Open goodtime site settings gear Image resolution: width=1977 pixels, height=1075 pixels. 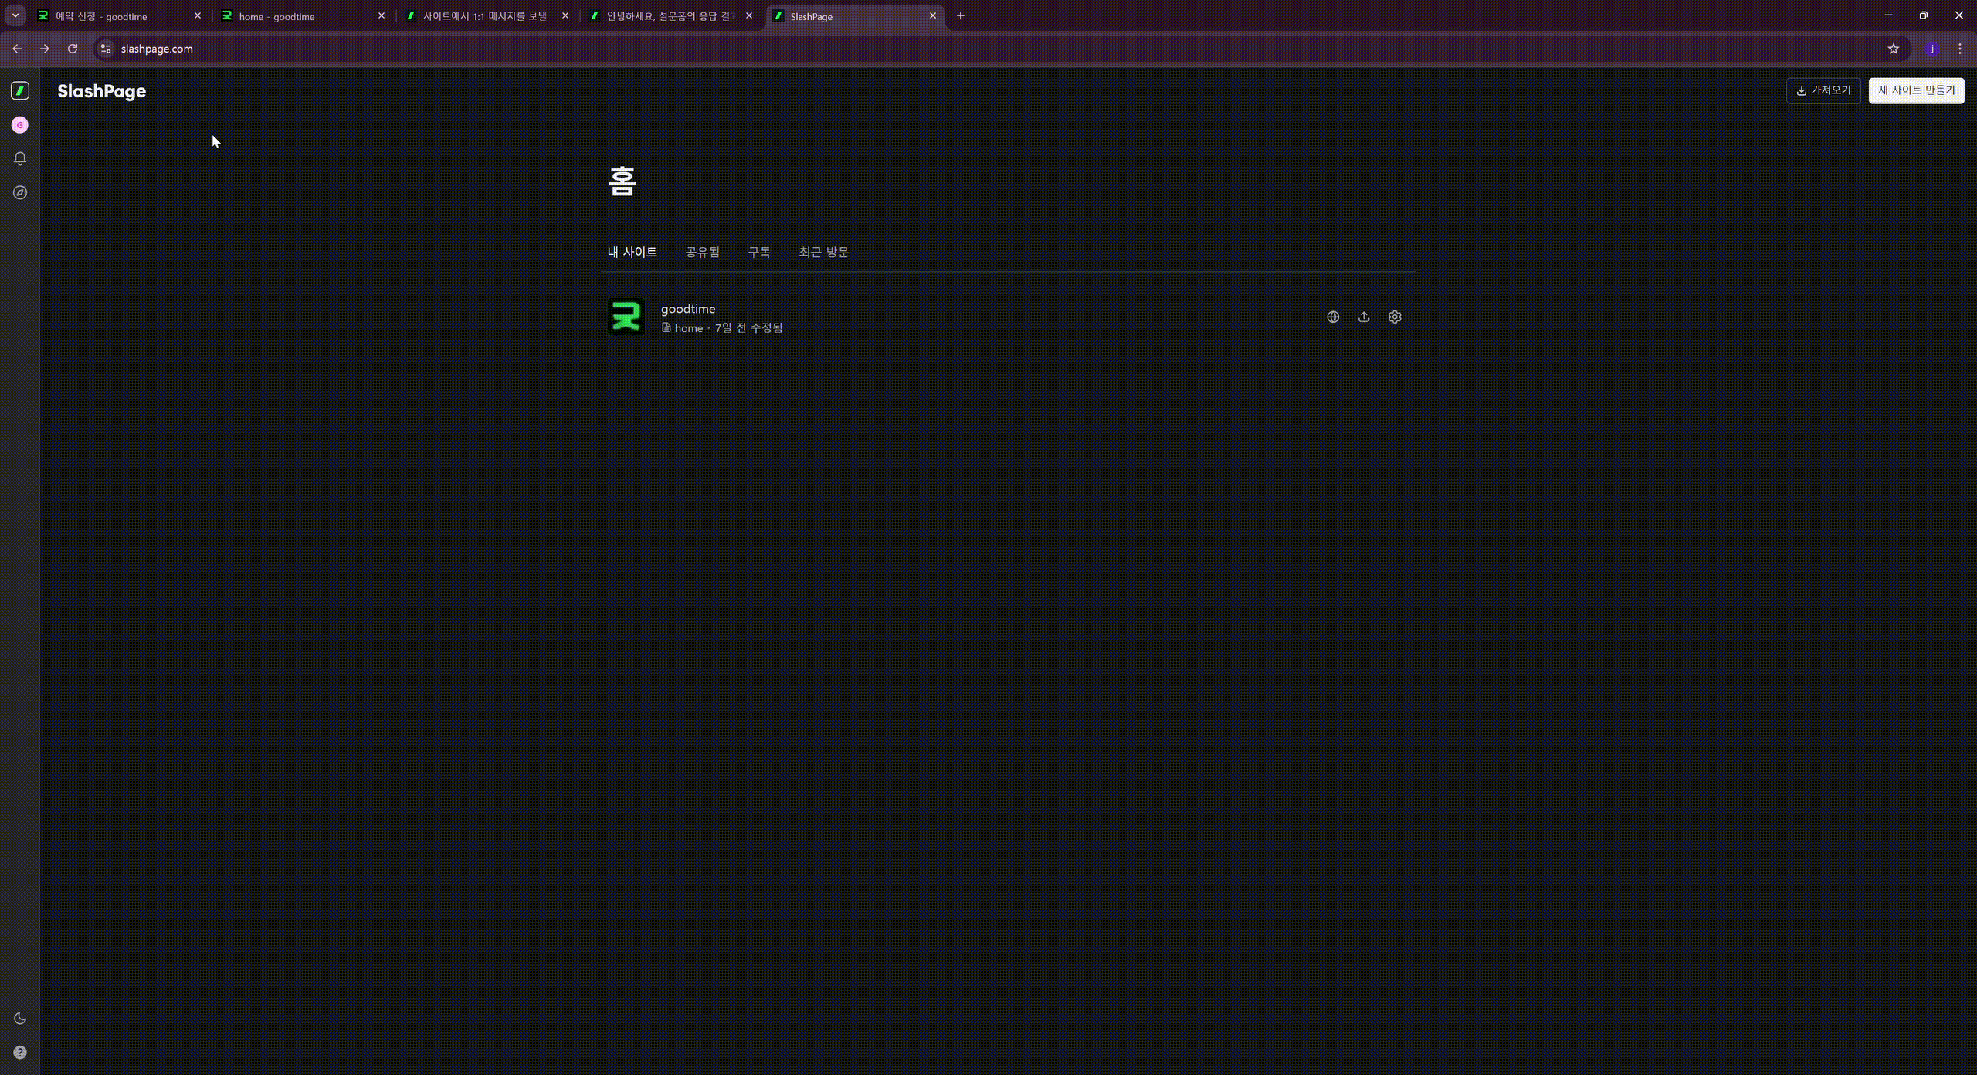point(1395,317)
